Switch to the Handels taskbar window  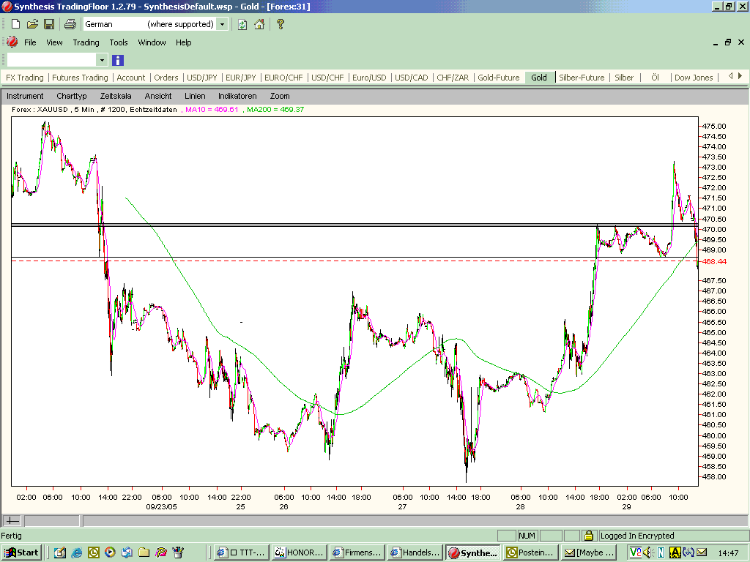click(415, 552)
